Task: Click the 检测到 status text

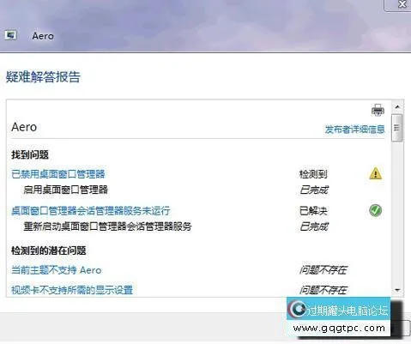Action: tap(313, 174)
